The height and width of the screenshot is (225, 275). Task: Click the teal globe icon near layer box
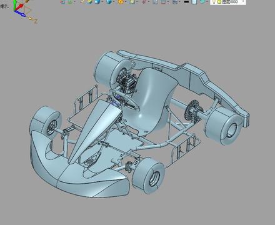tap(202, 2)
